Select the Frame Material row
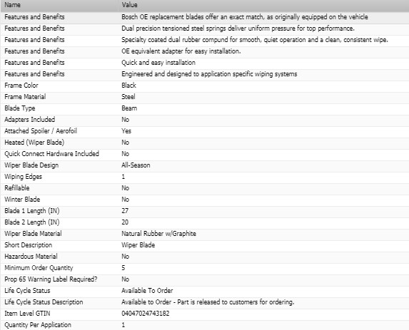Viewport: 409px width, 330px height. tap(204, 97)
